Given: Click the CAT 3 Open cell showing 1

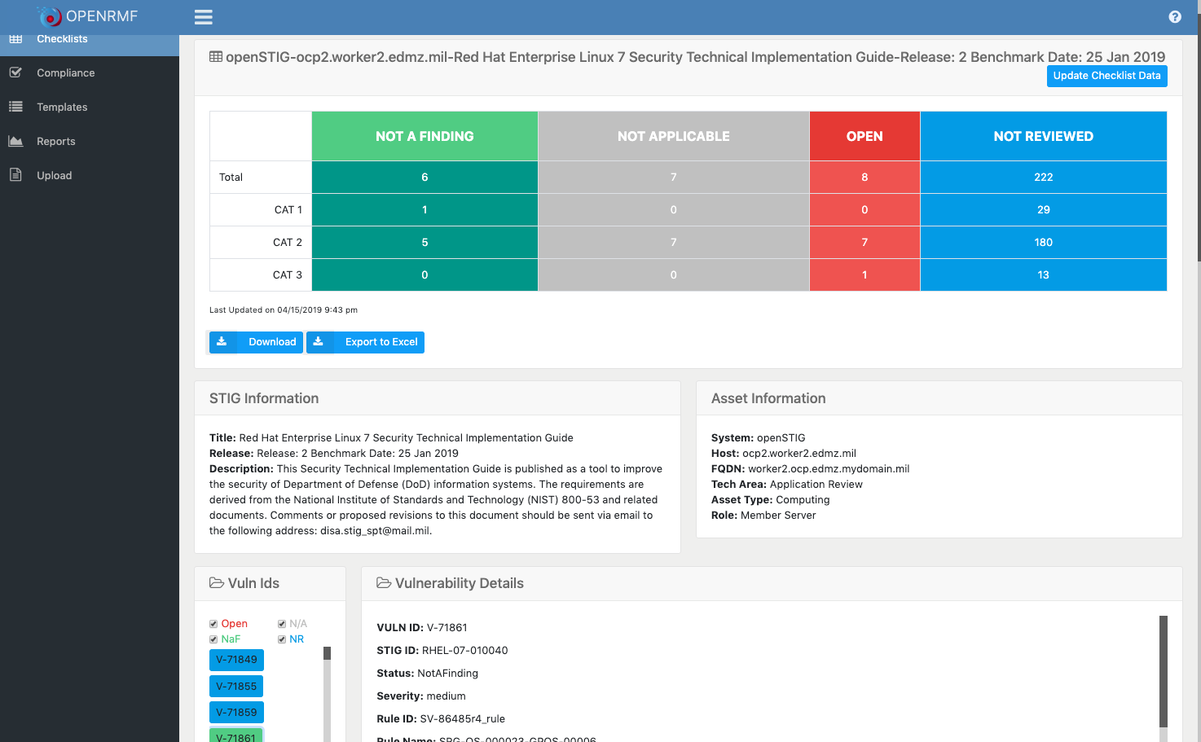Looking at the screenshot, I should pyautogui.click(x=864, y=274).
